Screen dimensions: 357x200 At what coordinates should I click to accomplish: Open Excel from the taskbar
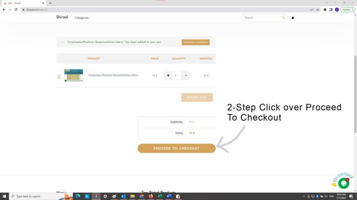click(x=160, y=196)
